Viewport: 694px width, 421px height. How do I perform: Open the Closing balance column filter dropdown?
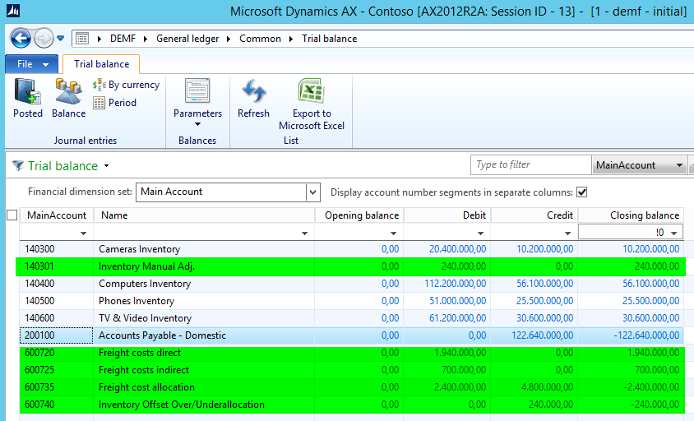pos(675,234)
